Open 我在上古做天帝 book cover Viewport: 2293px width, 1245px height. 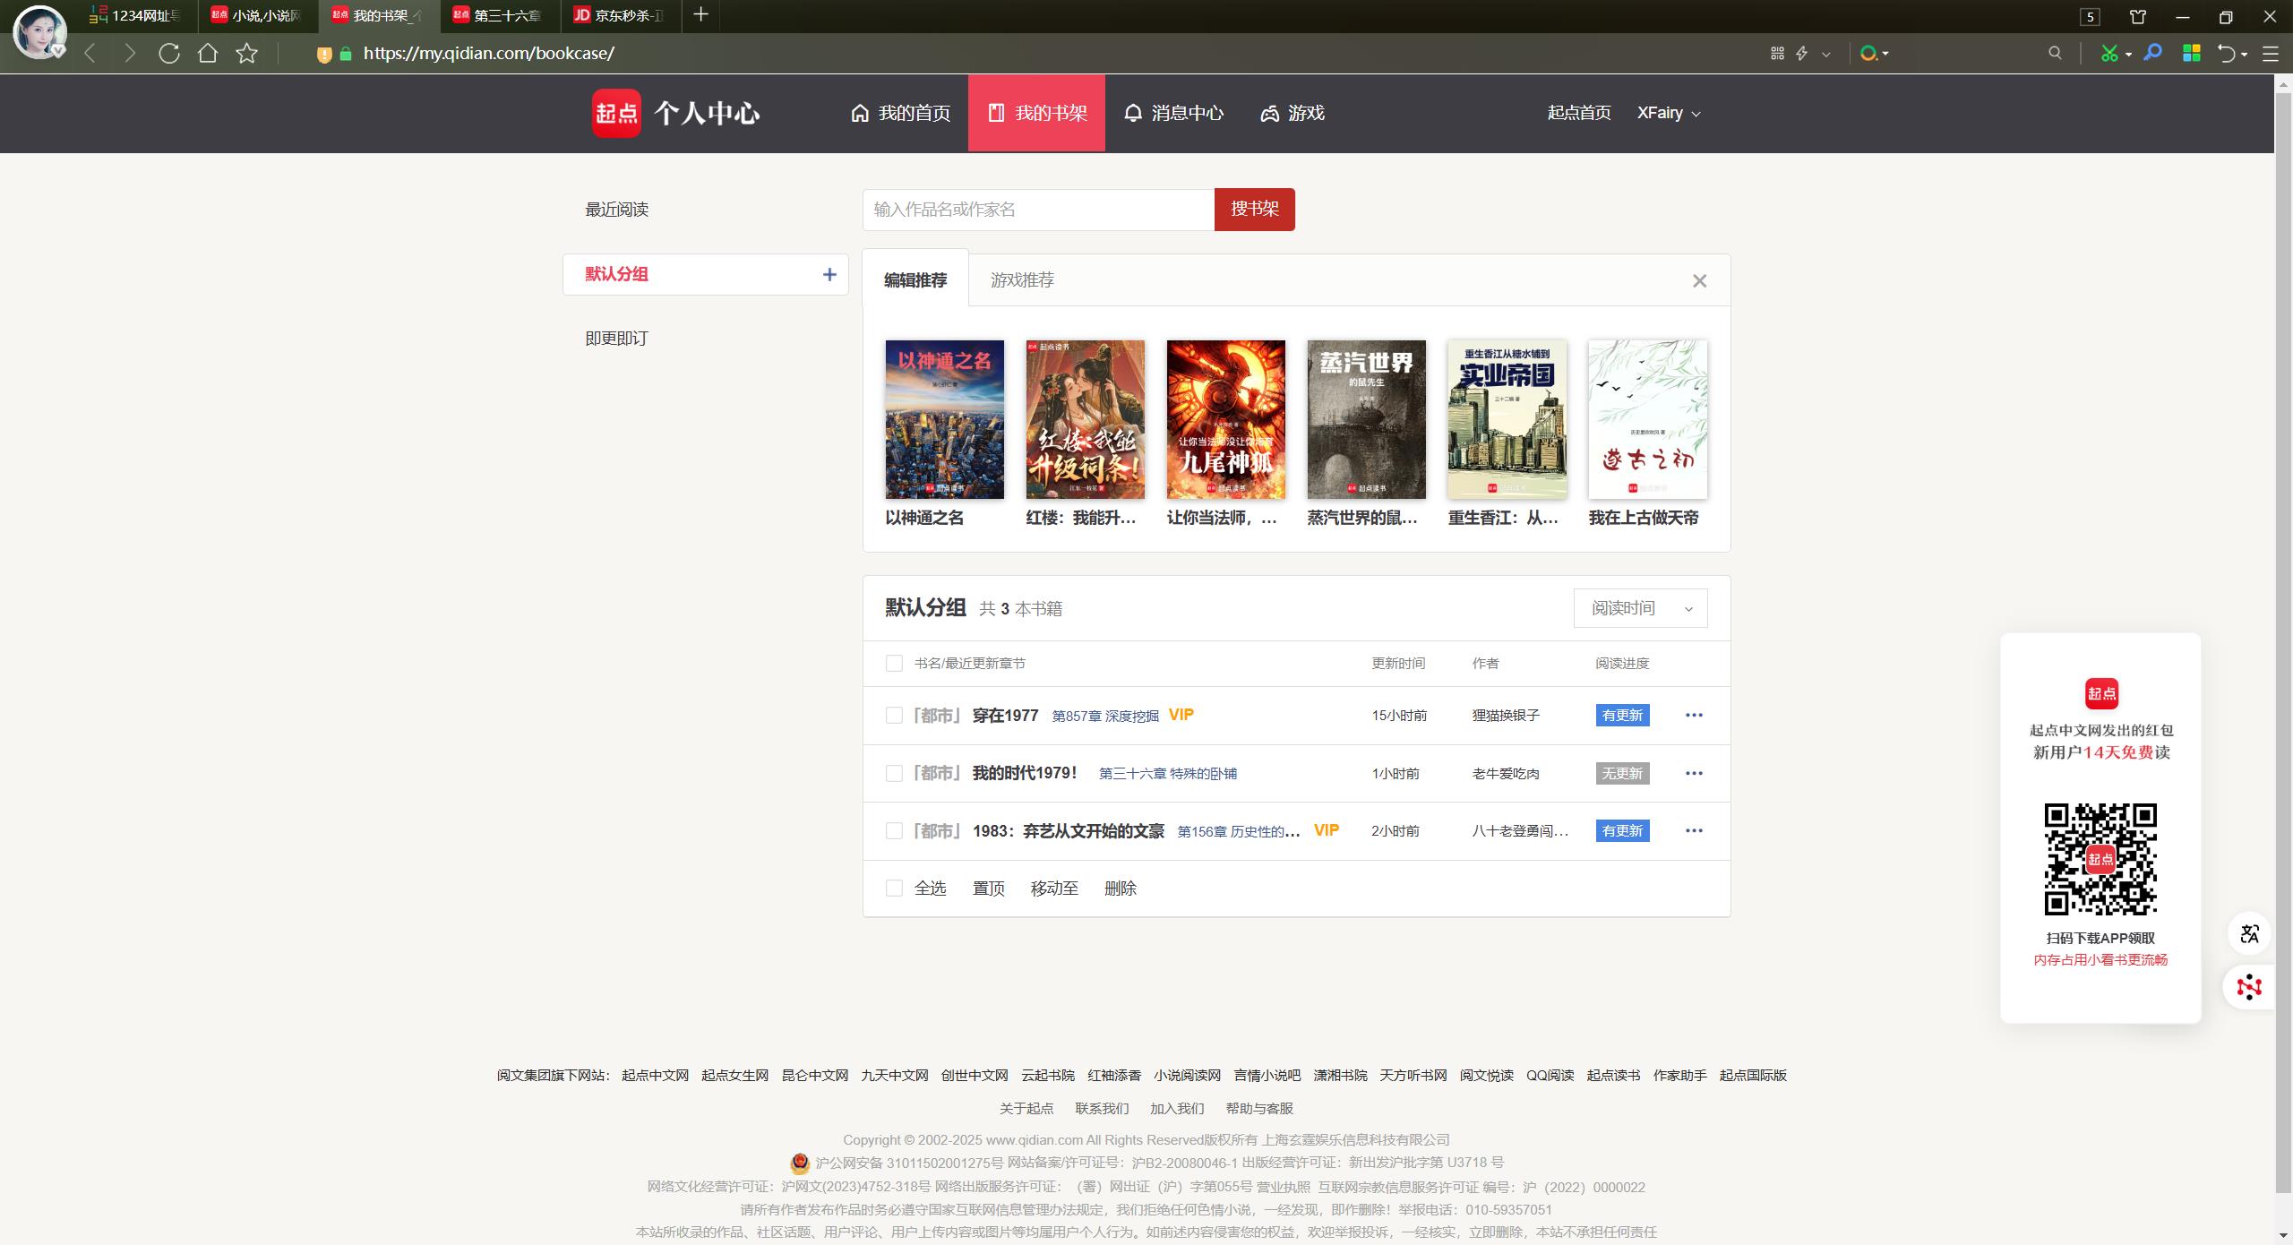click(1647, 419)
